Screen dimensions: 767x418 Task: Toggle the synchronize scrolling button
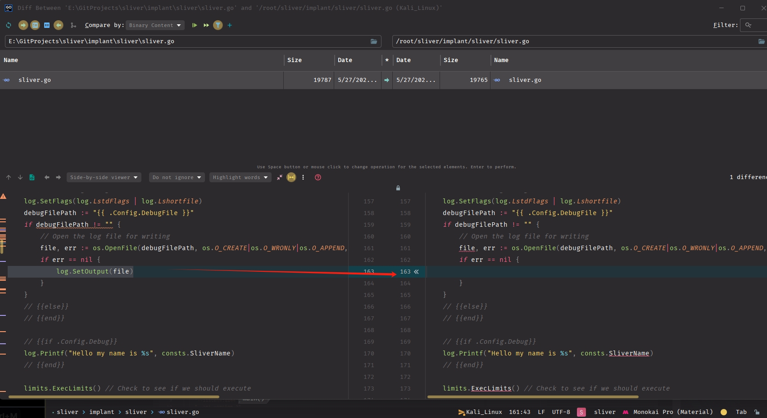tap(291, 177)
